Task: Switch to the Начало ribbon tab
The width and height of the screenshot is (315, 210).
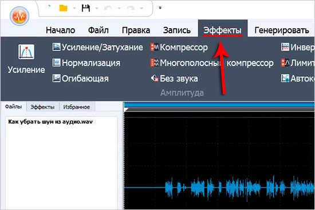Action: 61,30
